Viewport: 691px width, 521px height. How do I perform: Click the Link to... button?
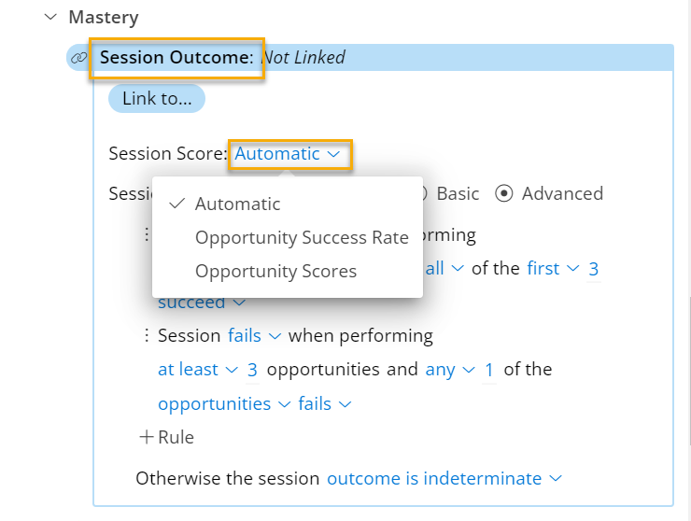pos(157,98)
